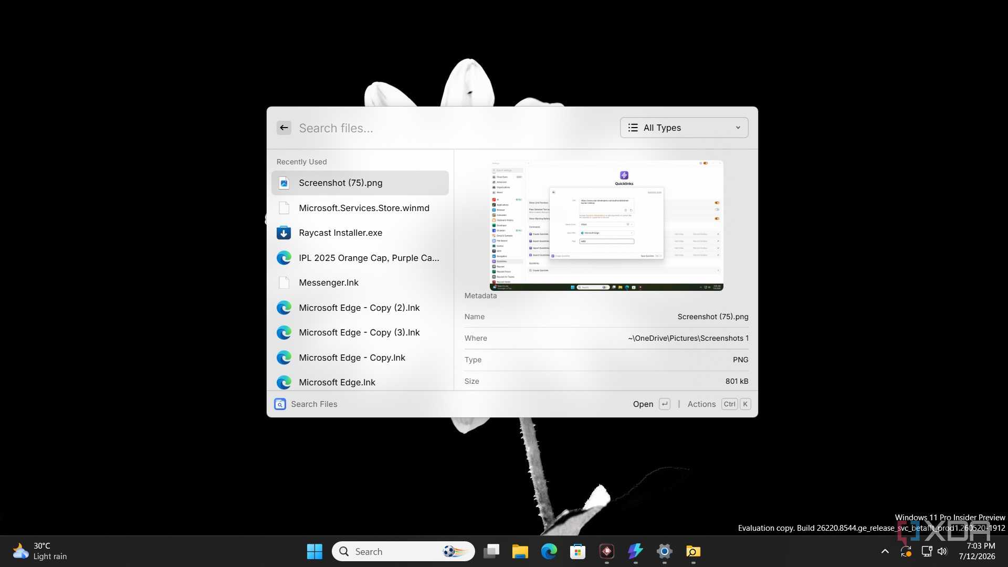Open the clock showing 7:03 PM
The width and height of the screenshot is (1008, 567).
point(976,551)
